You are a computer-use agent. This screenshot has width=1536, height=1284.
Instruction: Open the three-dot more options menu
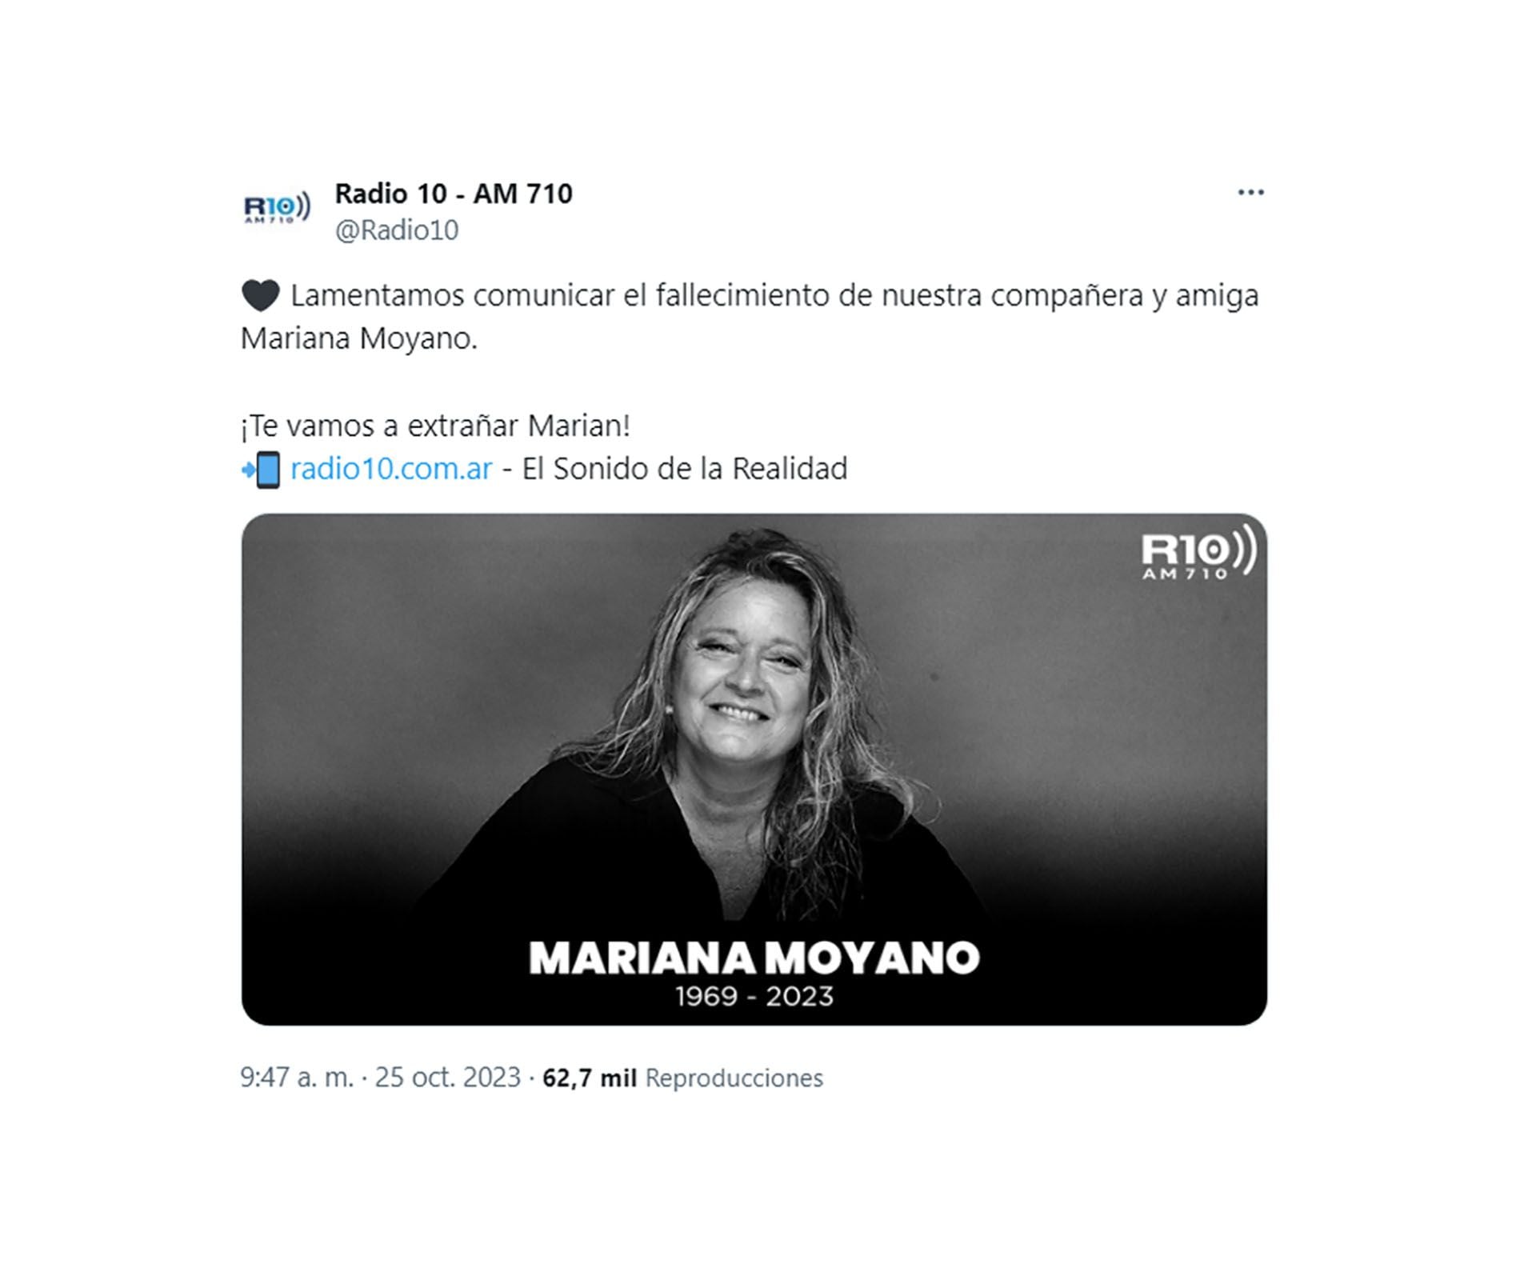point(1250,192)
